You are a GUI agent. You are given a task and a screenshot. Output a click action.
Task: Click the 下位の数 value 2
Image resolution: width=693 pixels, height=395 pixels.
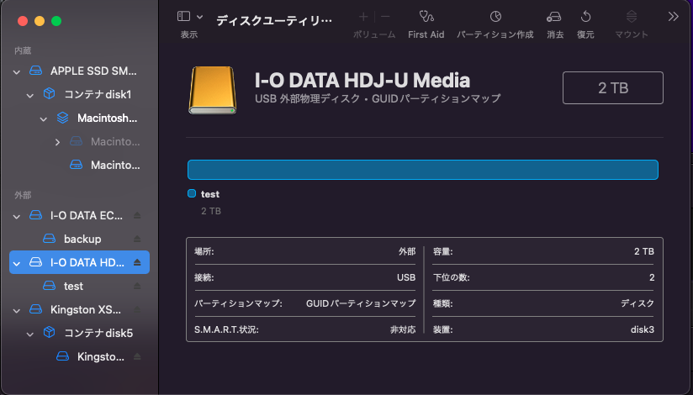coord(652,277)
